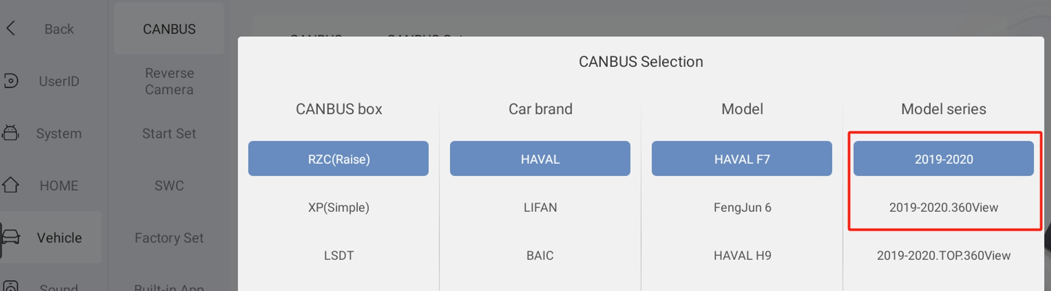The height and width of the screenshot is (291, 1051).
Task: Open Factory Set option
Action: tap(169, 238)
